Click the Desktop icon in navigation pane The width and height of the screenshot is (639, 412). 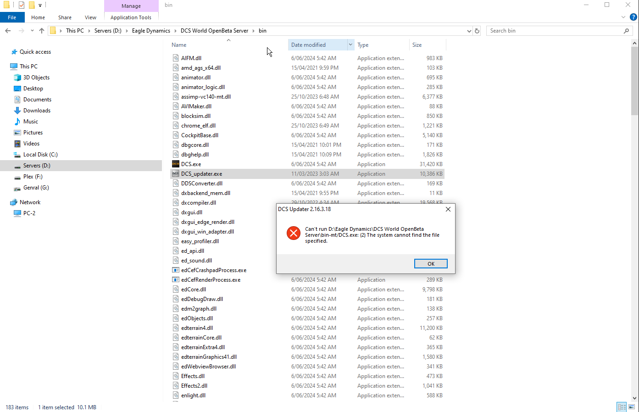coord(17,89)
